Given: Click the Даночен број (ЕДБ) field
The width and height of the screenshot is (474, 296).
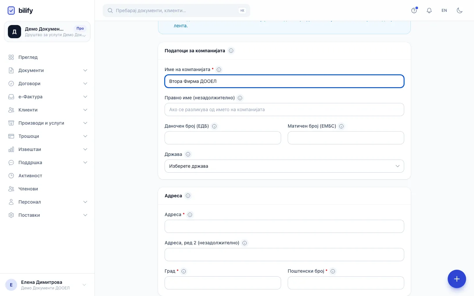Looking at the screenshot, I should (223, 138).
